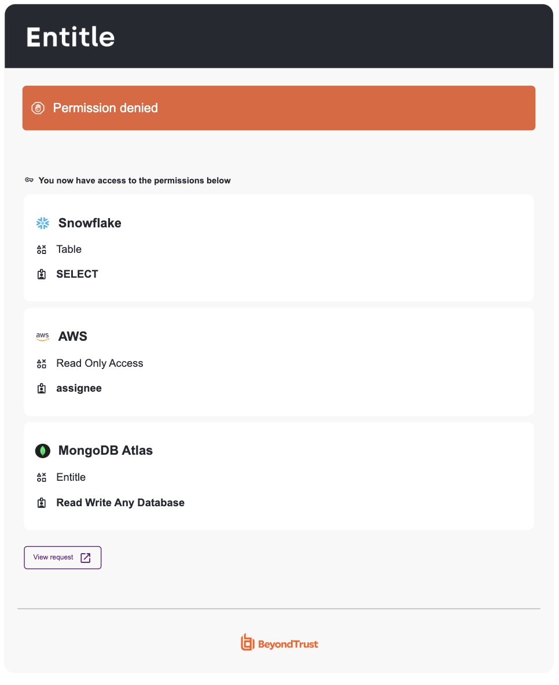Select the MongoDB Atlas heading

pyautogui.click(x=105, y=451)
